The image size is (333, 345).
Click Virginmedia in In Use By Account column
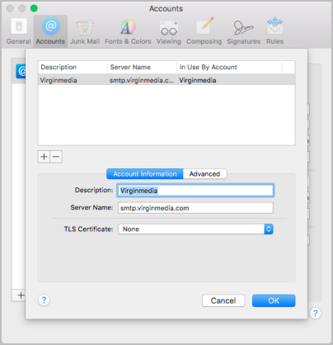pyautogui.click(x=198, y=80)
